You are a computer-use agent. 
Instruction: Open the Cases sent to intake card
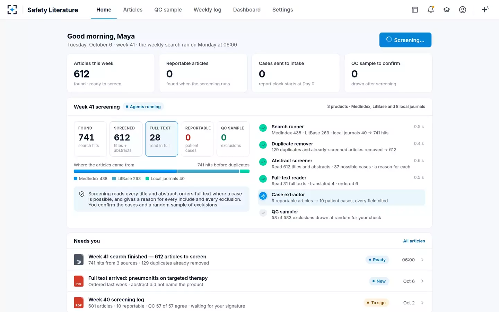[296, 73]
